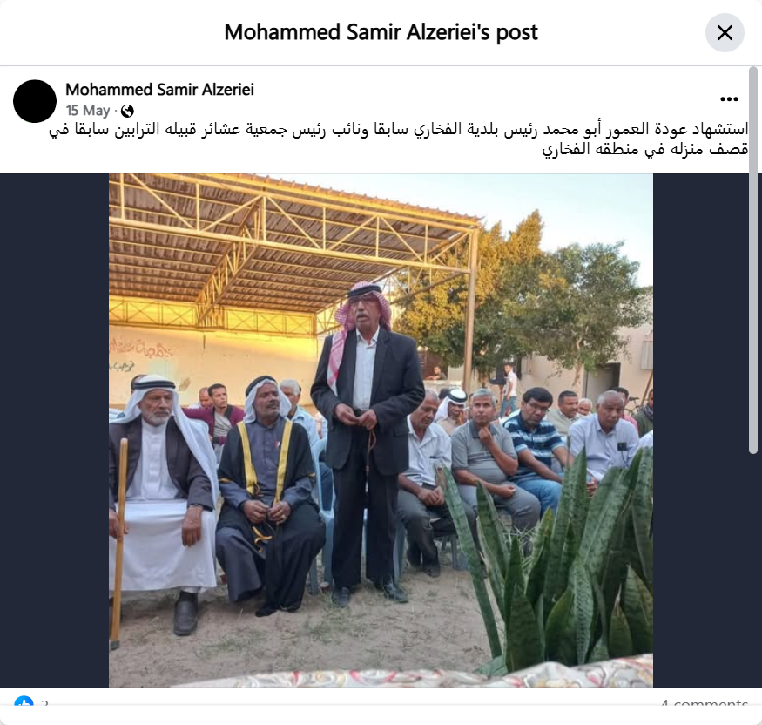Close the post dialog with the X button

click(725, 33)
